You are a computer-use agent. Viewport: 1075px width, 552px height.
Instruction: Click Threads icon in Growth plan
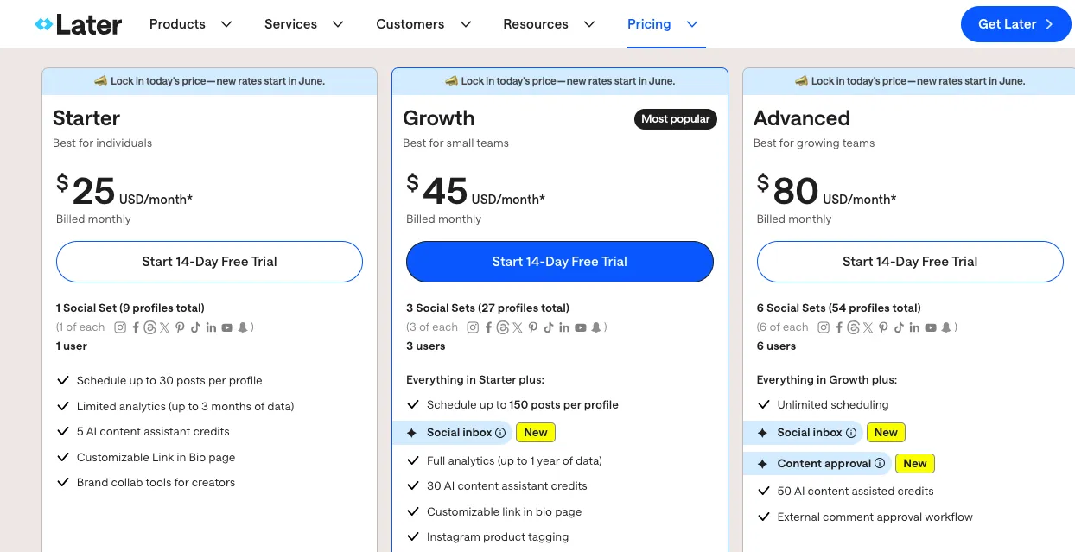tap(503, 327)
